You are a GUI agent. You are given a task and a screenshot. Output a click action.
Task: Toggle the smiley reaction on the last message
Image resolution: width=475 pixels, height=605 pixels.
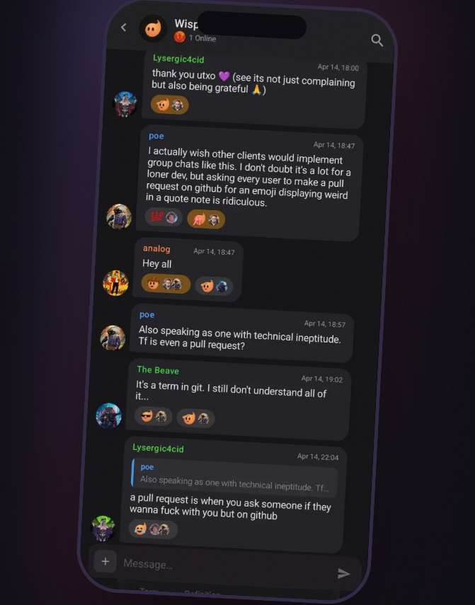tap(153, 529)
